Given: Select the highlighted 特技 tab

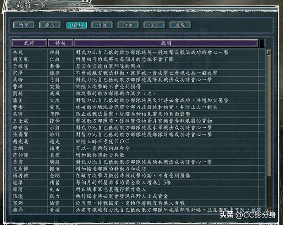Looking at the screenshot, I should click(76, 25).
